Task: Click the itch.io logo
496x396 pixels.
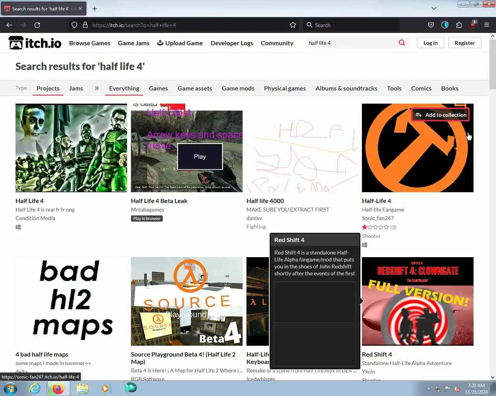Action: coord(35,43)
